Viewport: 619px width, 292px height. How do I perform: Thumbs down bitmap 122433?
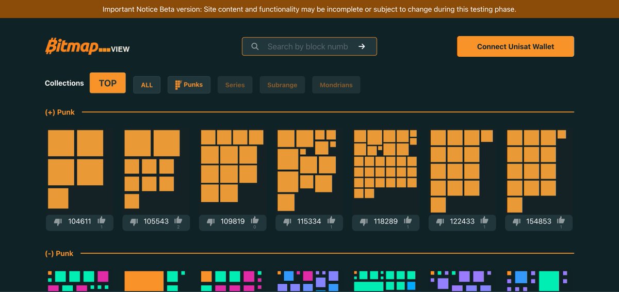441,221
